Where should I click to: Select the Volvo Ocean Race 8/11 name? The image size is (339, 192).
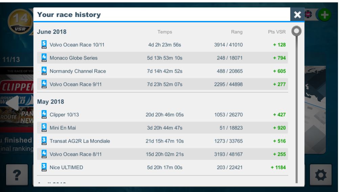pos(76,154)
